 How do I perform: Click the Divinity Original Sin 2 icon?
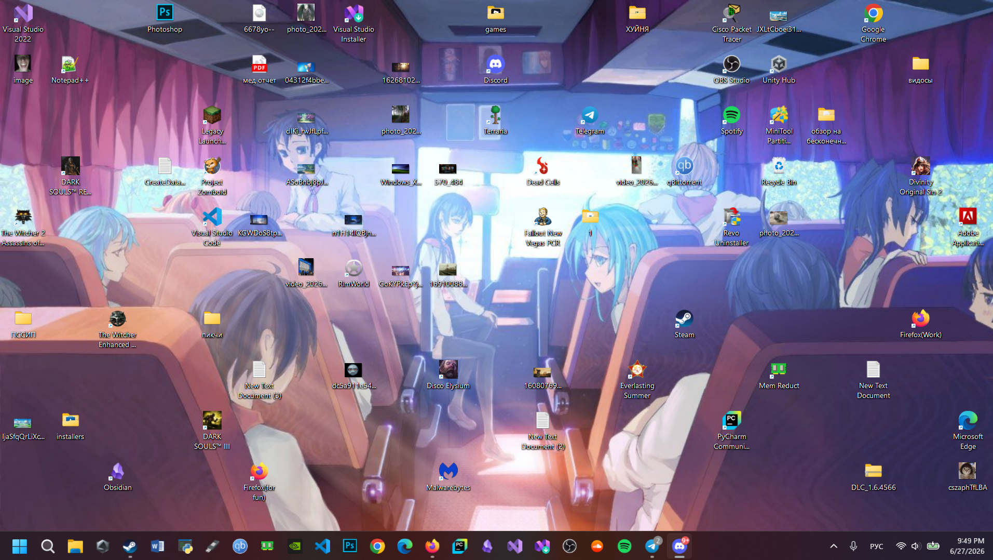920,176
